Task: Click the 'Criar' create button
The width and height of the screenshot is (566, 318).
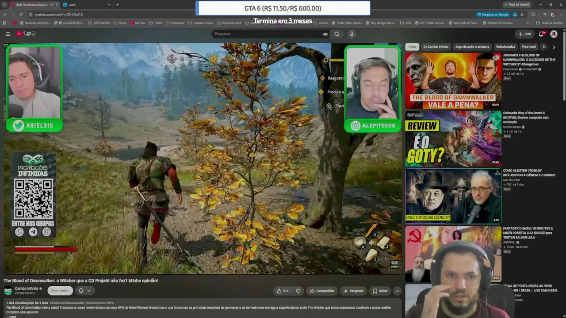Action: click(x=525, y=34)
